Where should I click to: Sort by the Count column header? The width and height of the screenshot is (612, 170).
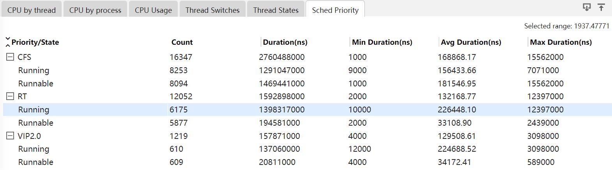coord(182,42)
